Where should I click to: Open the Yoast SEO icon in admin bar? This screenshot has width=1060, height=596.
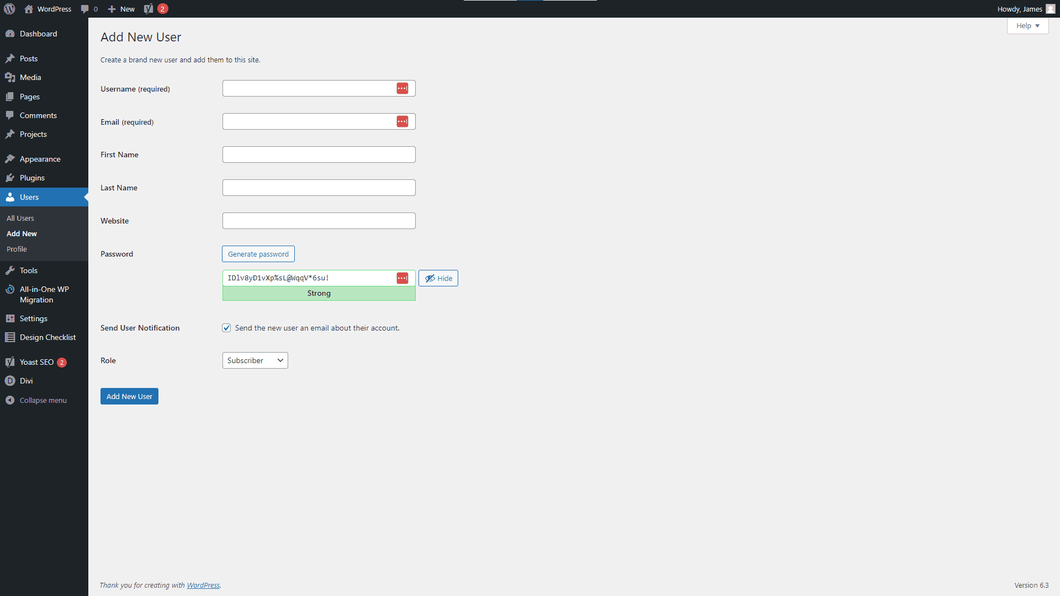[148, 9]
